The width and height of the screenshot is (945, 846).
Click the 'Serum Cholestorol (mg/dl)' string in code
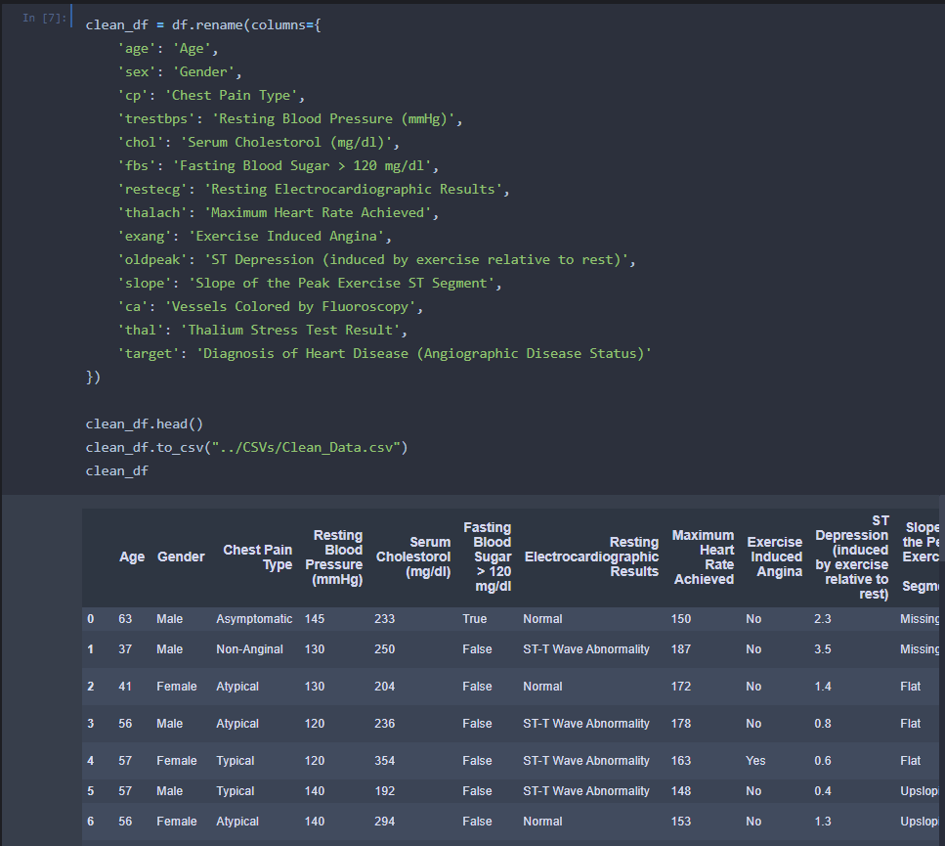tap(286, 143)
